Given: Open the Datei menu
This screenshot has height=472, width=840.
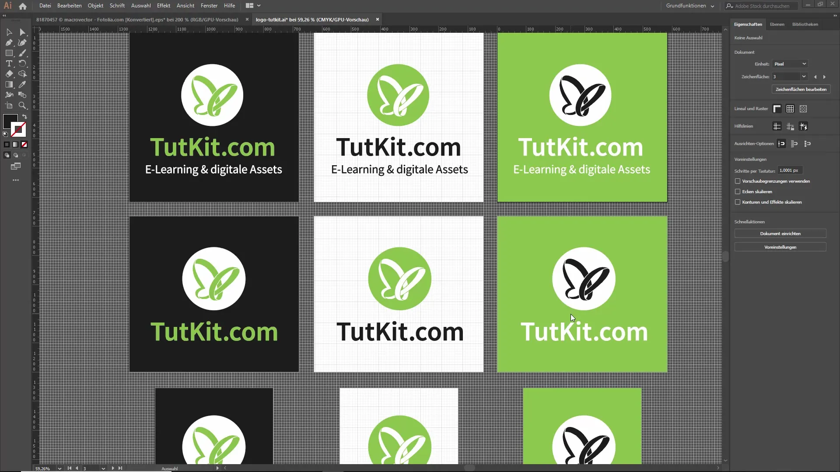Looking at the screenshot, I should tap(45, 6).
